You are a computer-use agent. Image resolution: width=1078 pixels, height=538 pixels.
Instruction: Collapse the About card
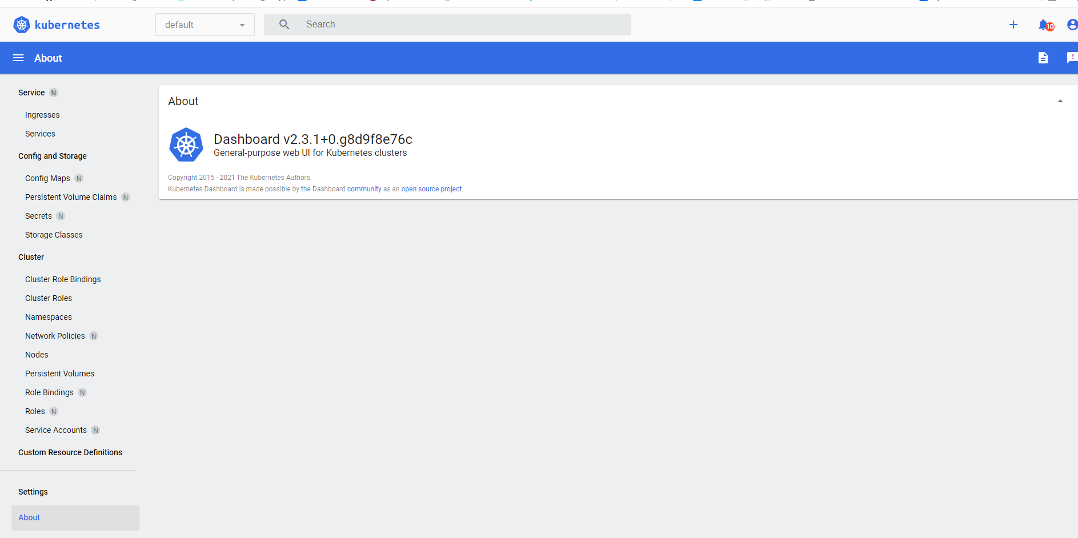tap(1060, 101)
